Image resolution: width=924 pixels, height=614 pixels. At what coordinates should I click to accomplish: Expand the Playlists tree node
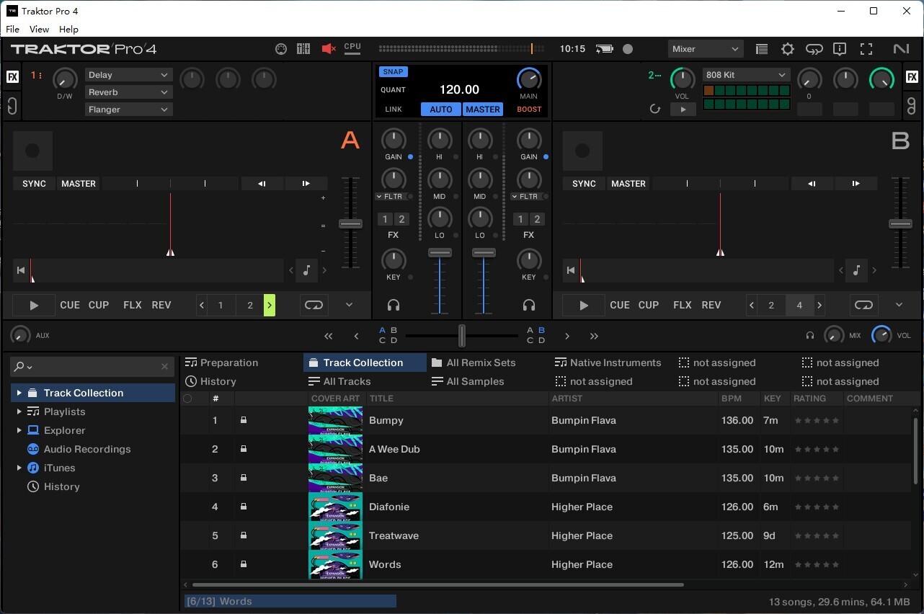coord(19,411)
